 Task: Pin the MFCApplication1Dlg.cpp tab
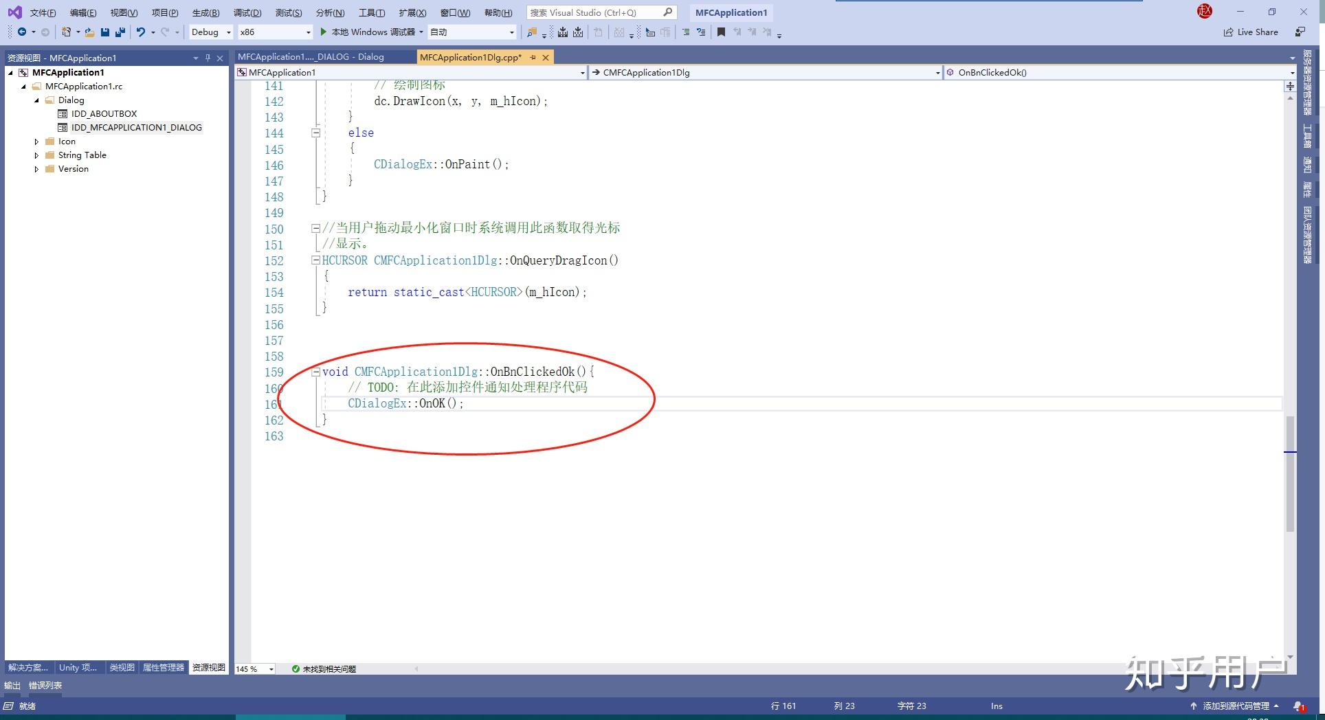pyautogui.click(x=533, y=58)
